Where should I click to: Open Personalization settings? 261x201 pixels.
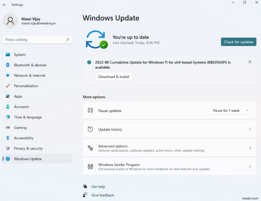click(x=8, y=86)
